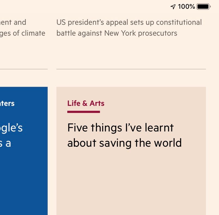219x215 pixels.
Task: Open "Five things I've learnt" headline
Action: (x=120, y=128)
